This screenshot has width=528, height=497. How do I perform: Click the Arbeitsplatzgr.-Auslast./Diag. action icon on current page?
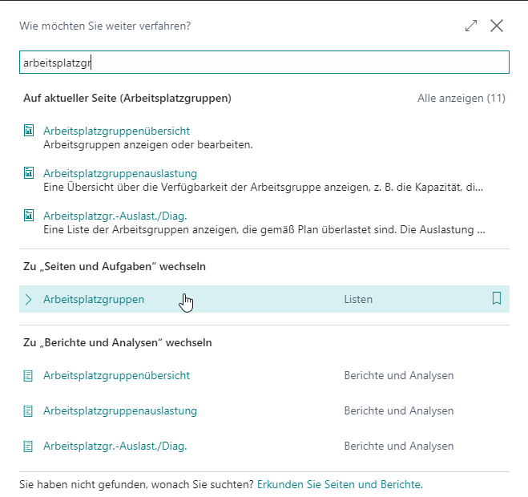(29, 216)
